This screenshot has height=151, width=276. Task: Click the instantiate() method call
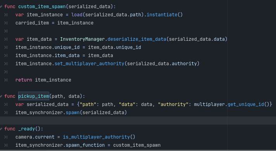(x=165, y=15)
